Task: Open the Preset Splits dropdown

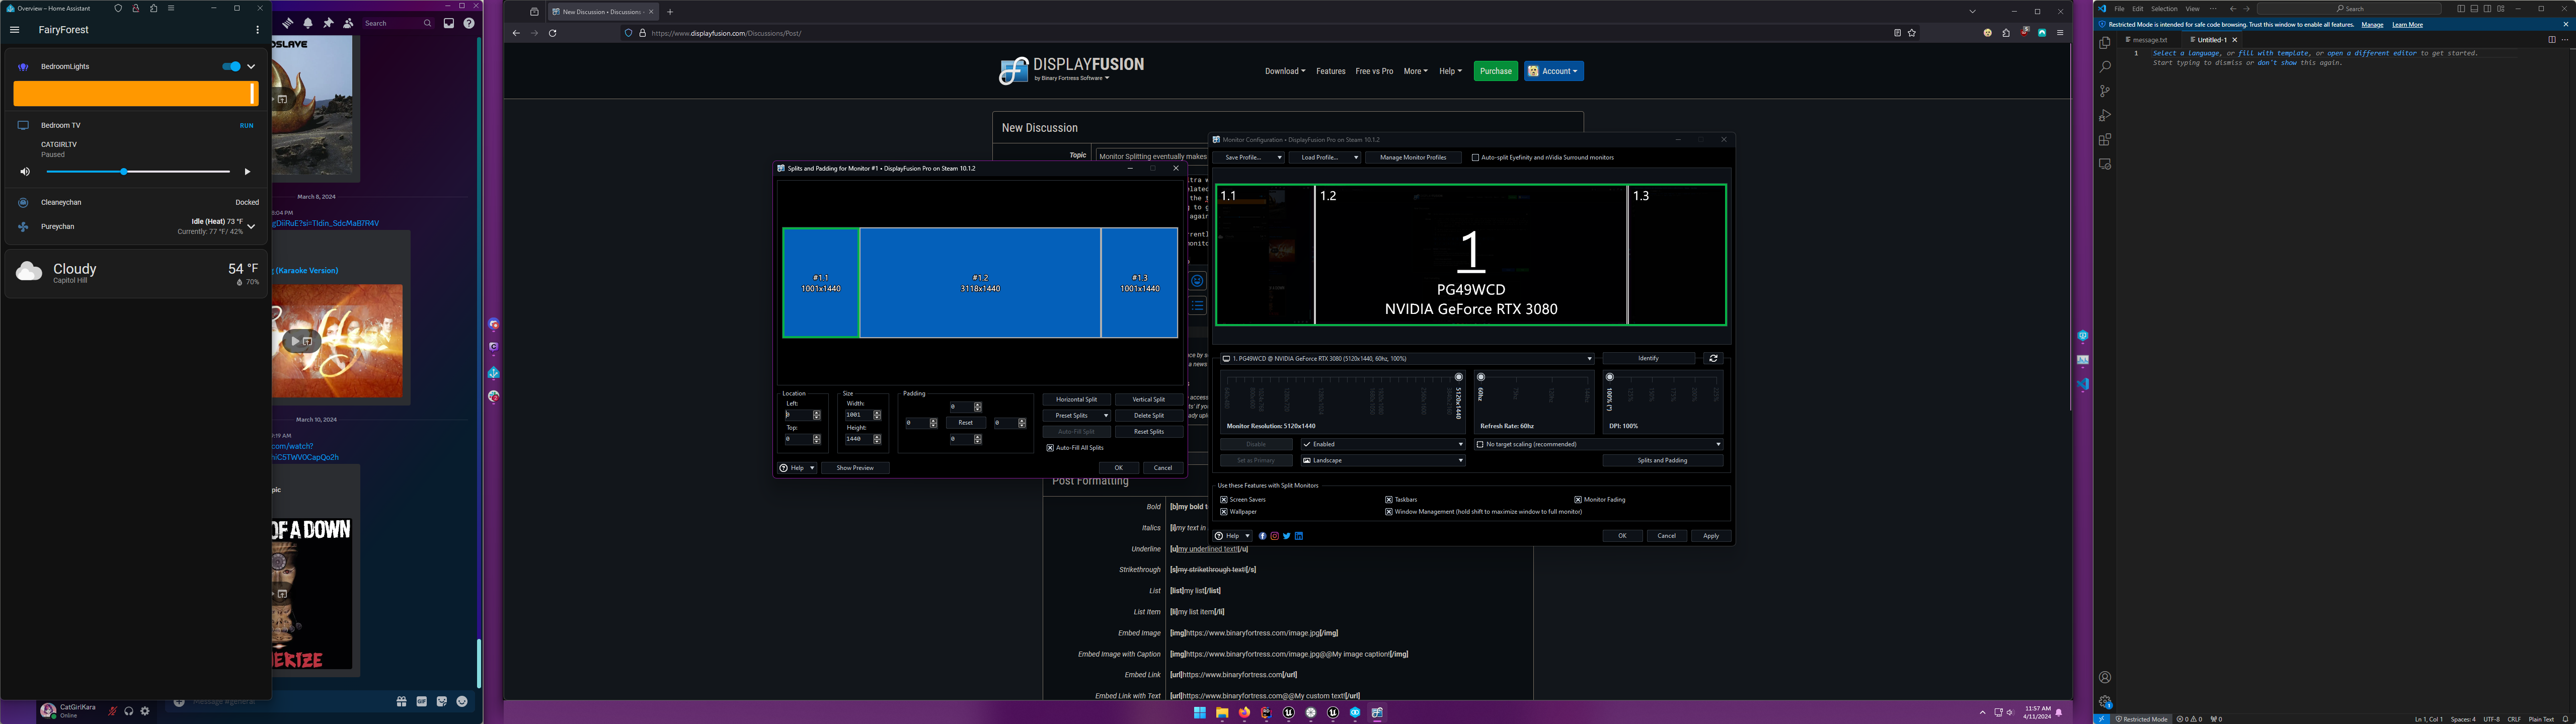Action: (x=1076, y=416)
